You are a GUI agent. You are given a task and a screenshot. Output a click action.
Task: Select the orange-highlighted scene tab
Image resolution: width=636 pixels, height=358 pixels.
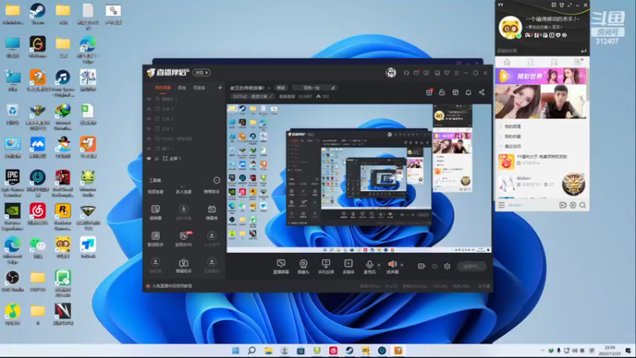tap(163, 88)
